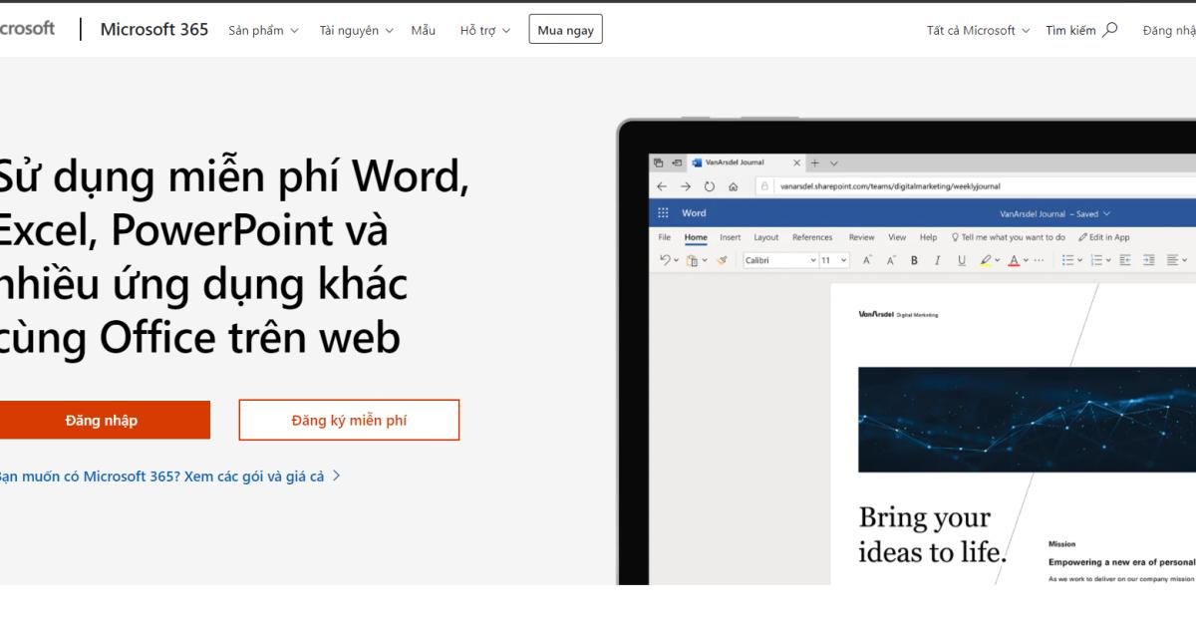Image resolution: width=1196 pixels, height=628 pixels.
Task: Switch to the Insert ribbon tab
Action: [x=731, y=237]
